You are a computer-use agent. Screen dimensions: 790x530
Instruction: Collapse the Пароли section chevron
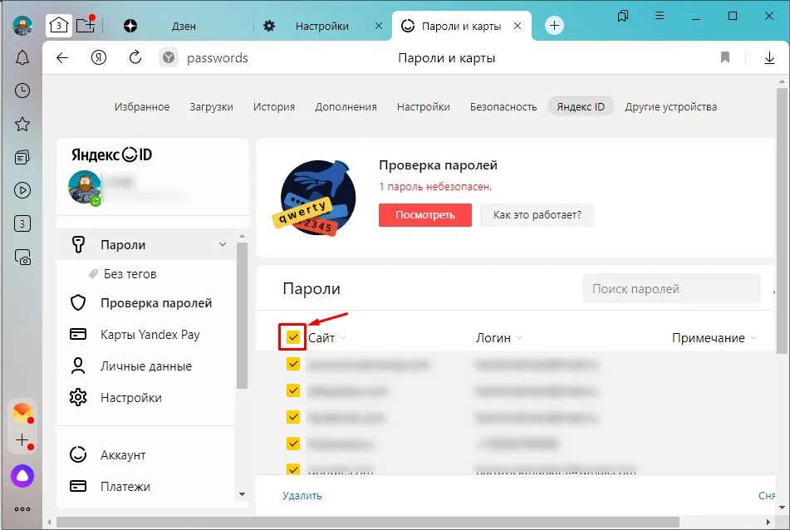coord(222,244)
